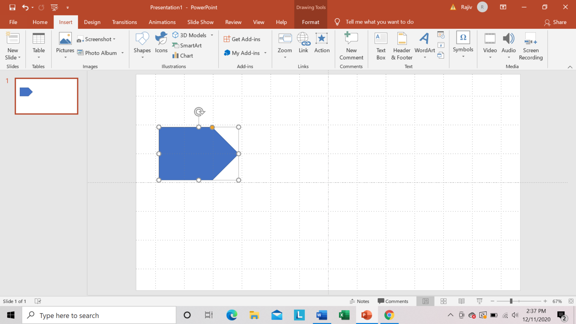The height and width of the screenshot is (324, 576).
Task: Switch to the Transitions tab
Action: click(124, 22)
